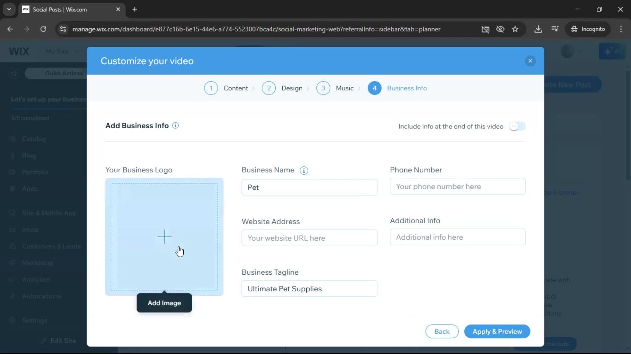Go forward in browser history
Screen dimensions: 631x354
(x=27, y=29)
